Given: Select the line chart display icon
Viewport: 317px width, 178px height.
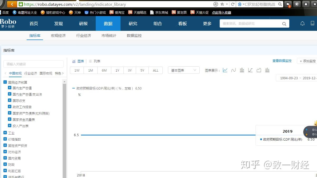Looking at the screenshot, I should [x=225, y=70].
